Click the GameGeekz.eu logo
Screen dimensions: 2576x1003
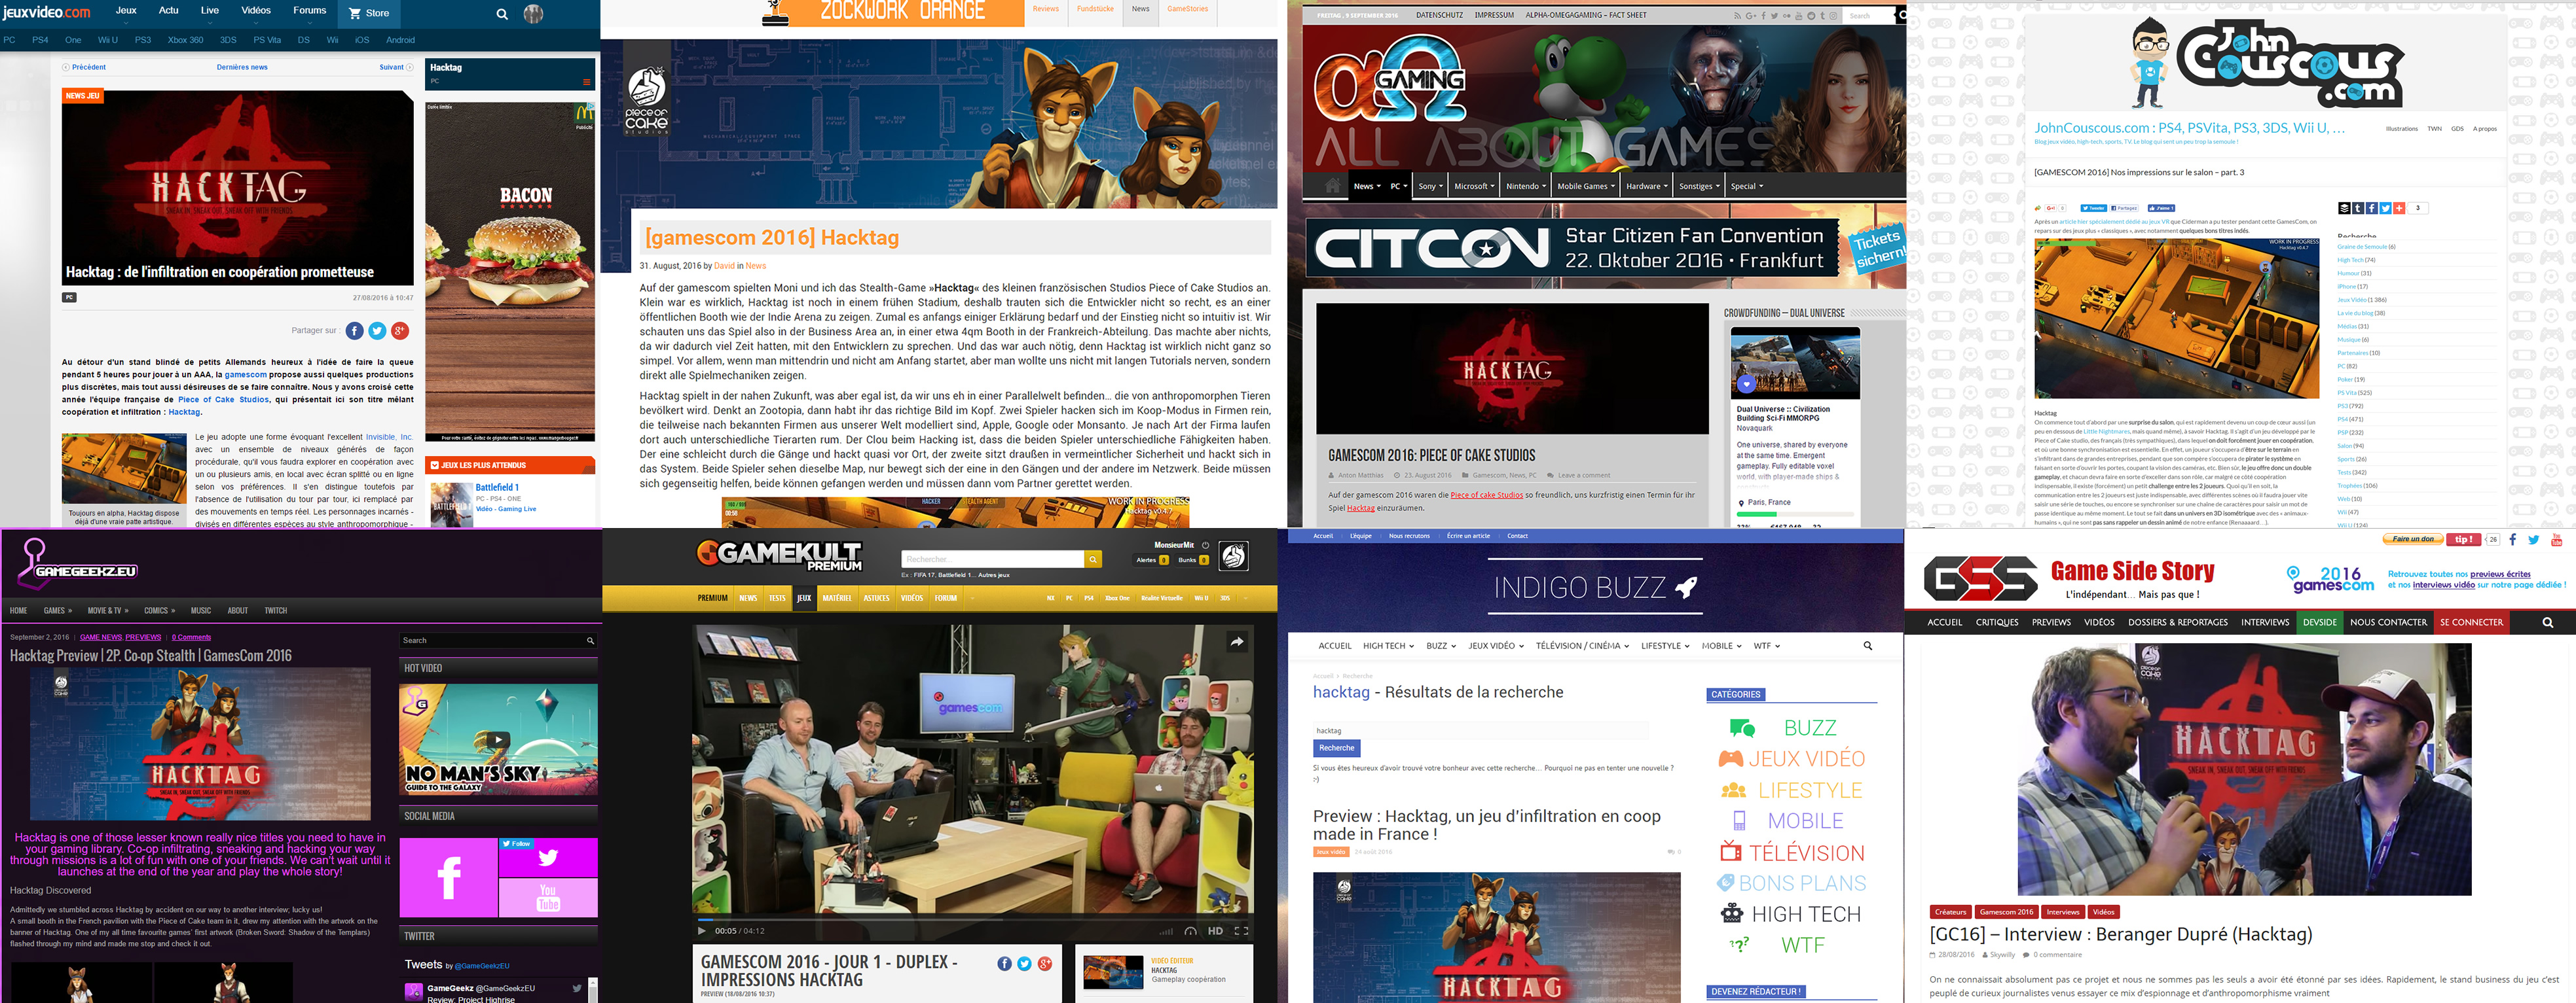point(78,565)
